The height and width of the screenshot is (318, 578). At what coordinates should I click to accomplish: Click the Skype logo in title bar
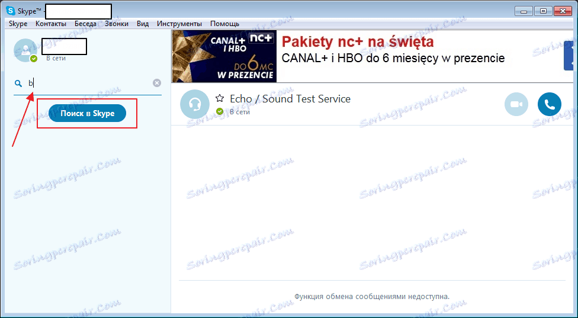[x=11, y=11]
